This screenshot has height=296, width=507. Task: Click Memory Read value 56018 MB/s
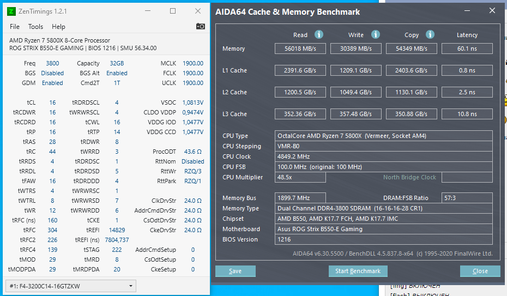click(x=300, y=49)
